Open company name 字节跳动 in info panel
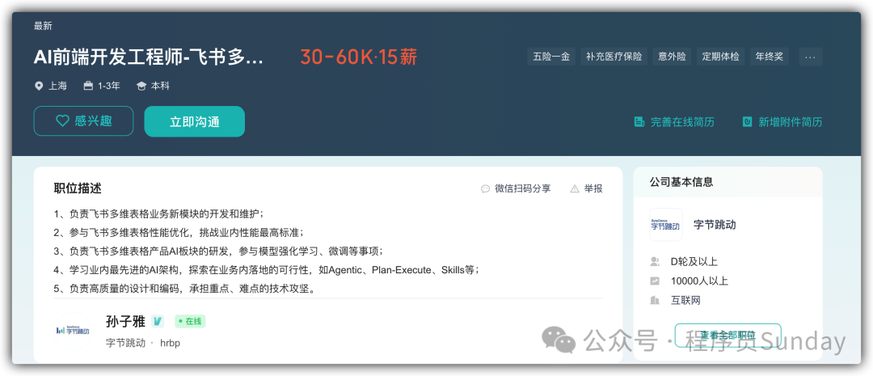873x376 pixels. (715, 225)
